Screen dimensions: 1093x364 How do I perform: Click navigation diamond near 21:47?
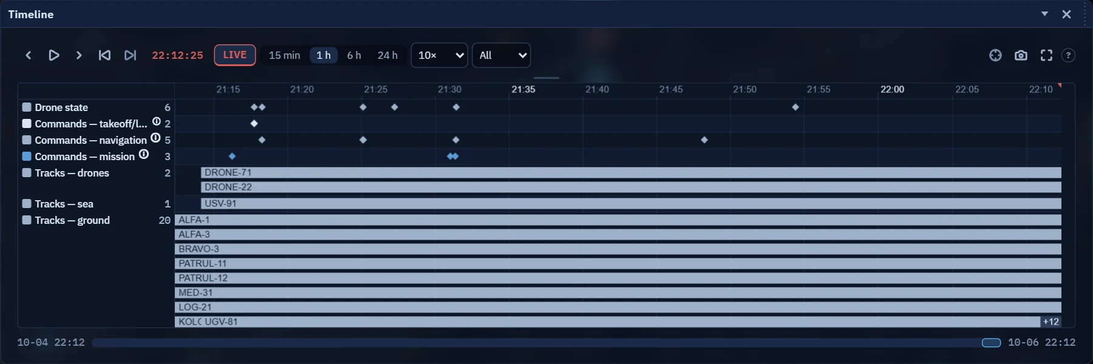pos(704,140)
